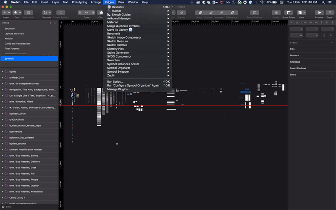
Task: Add a new page with the plus icon
Action: pyautogui.click(x=50, y=23)
